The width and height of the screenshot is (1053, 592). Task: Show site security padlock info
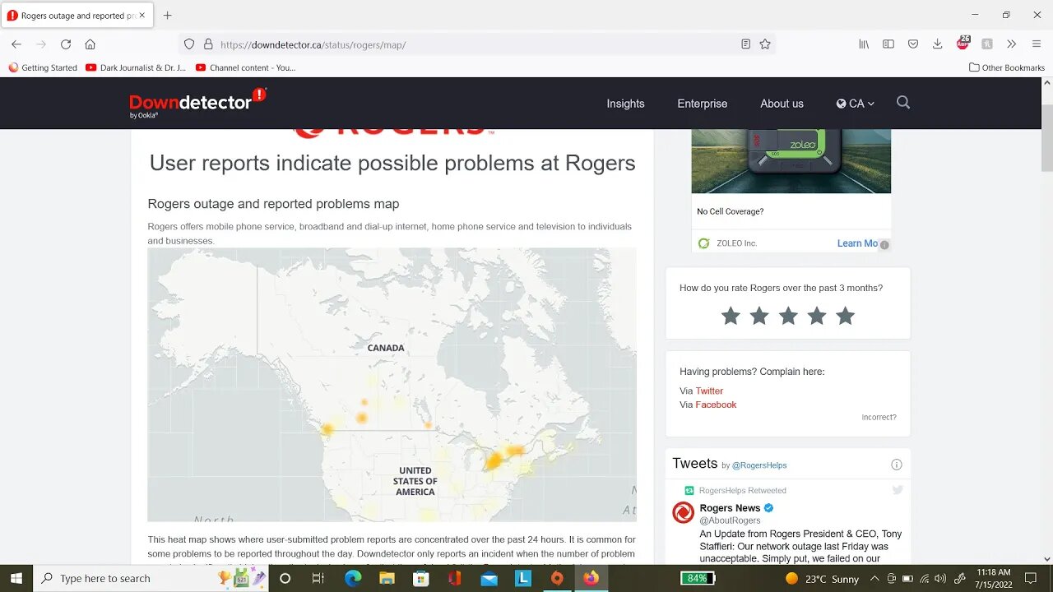[x=207, y=44]
